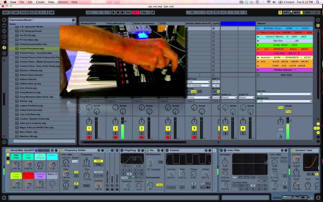This screenshot has width=323, height=202.
Task: Click Stop Clips in Master track
Action: click(286, 75)
